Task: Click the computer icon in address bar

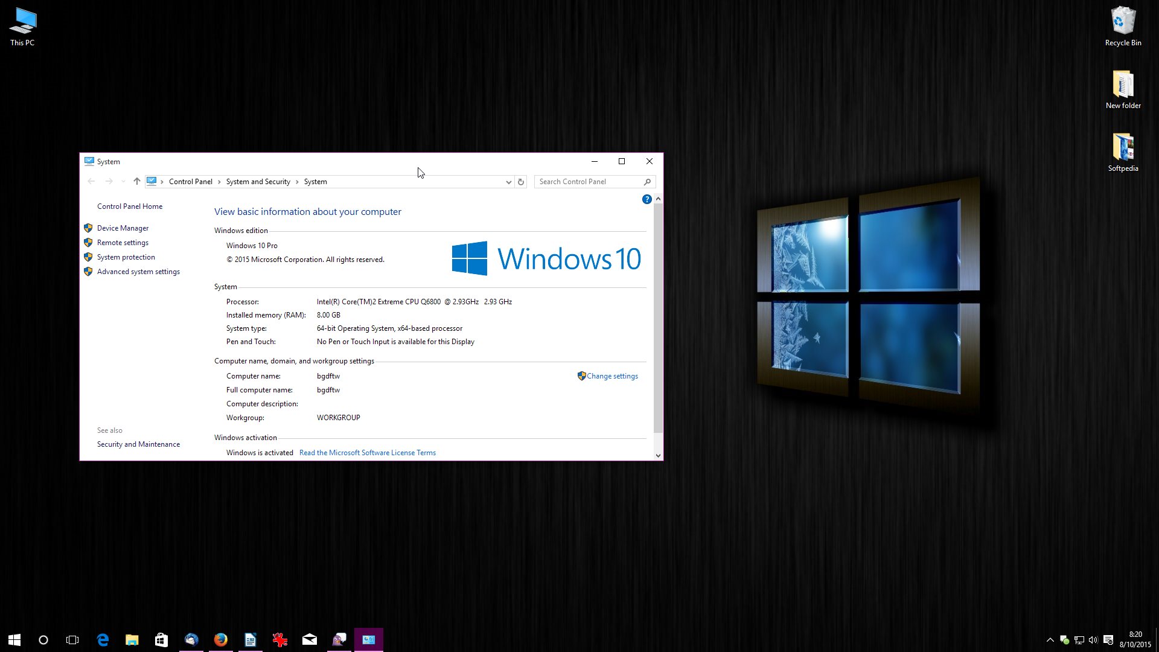Action: pyautogui.click(x=152, y=181)
